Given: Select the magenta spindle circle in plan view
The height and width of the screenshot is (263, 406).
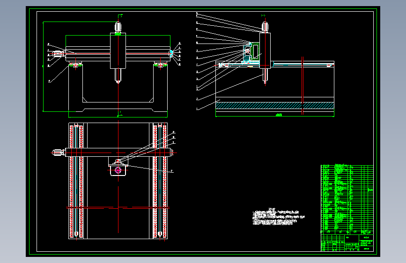Looking at the screenshot, I should 118,170.
